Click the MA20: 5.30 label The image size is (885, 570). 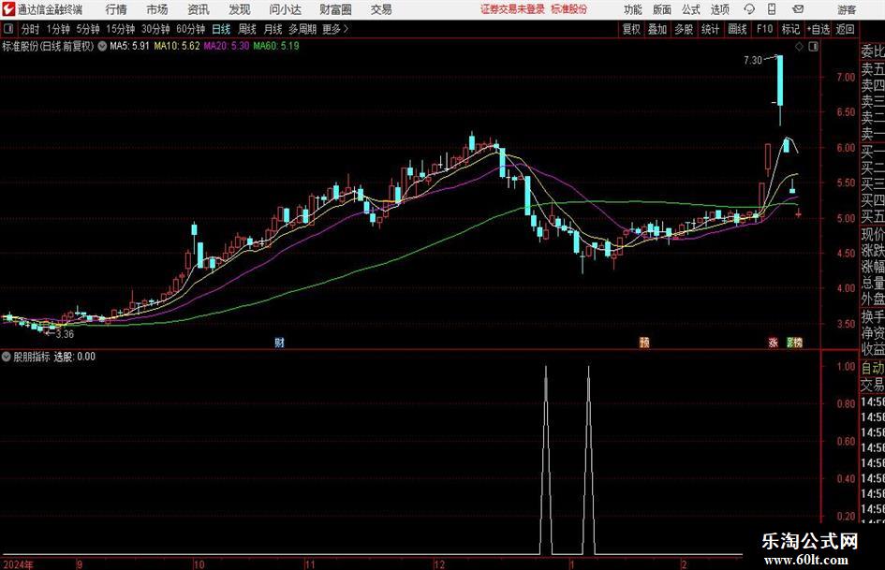coord(227,46)
